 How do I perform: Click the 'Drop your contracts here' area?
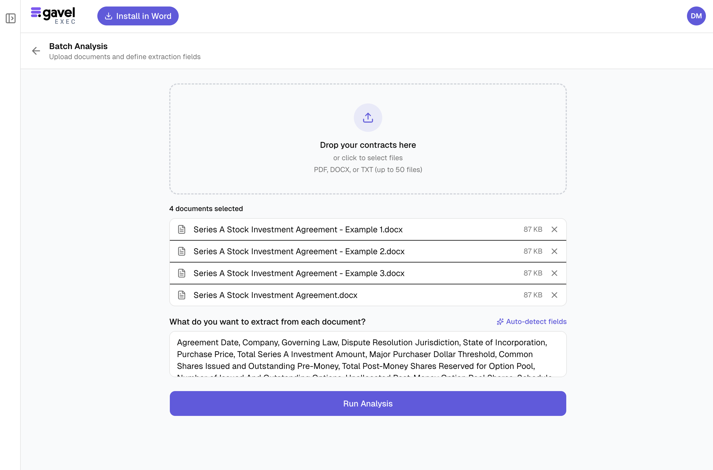click(x=368, y=145)
